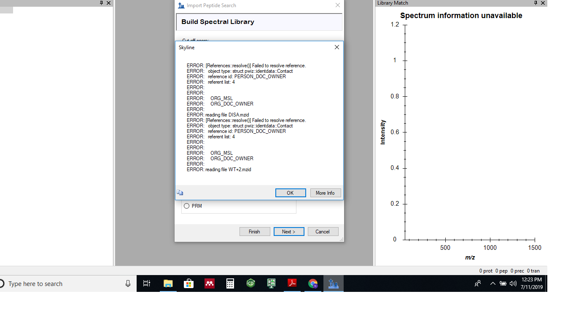Select the PRM radio button
Viewport: 576px width, 323px height.
[186, 206]
